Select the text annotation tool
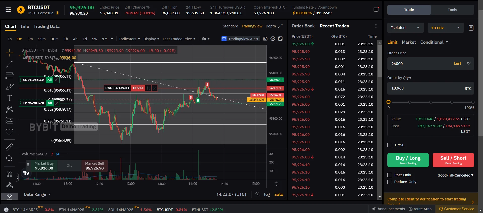The width and height of the screenshot is (483, 213). tap(9, 98)
